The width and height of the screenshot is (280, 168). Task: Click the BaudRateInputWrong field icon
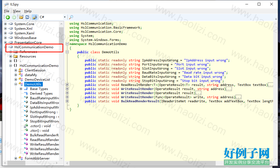pyautogui.click(x=26, y=98)
